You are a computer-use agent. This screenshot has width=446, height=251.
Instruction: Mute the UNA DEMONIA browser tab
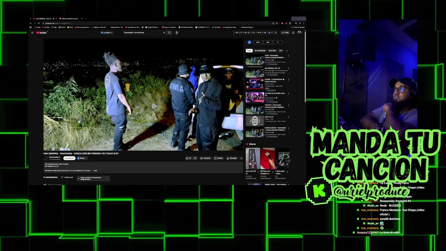(x=54, y=19)
